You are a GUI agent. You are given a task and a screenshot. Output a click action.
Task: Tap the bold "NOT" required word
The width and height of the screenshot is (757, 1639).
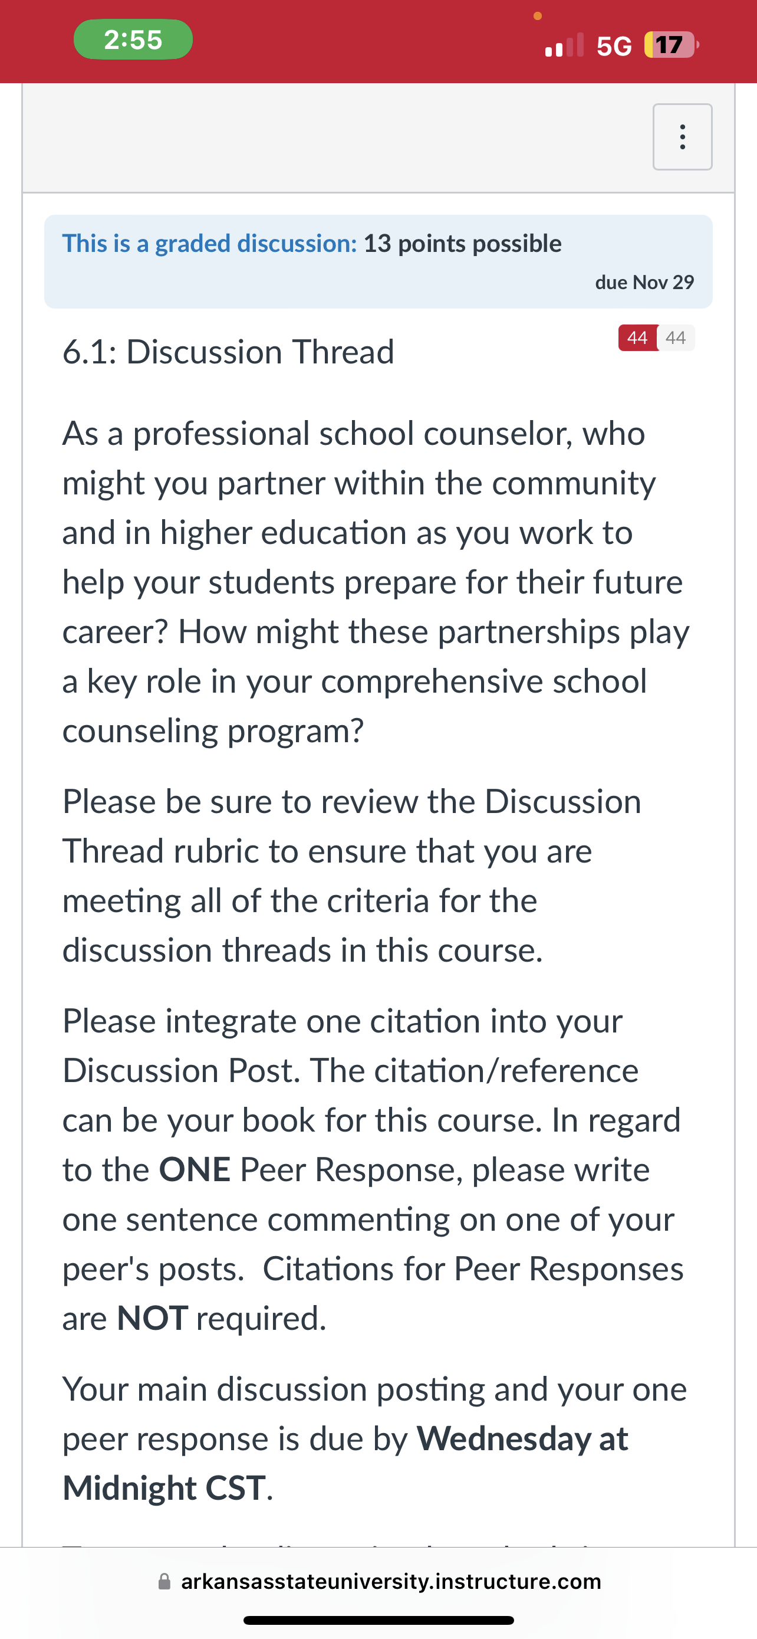tap(153, 1317)
